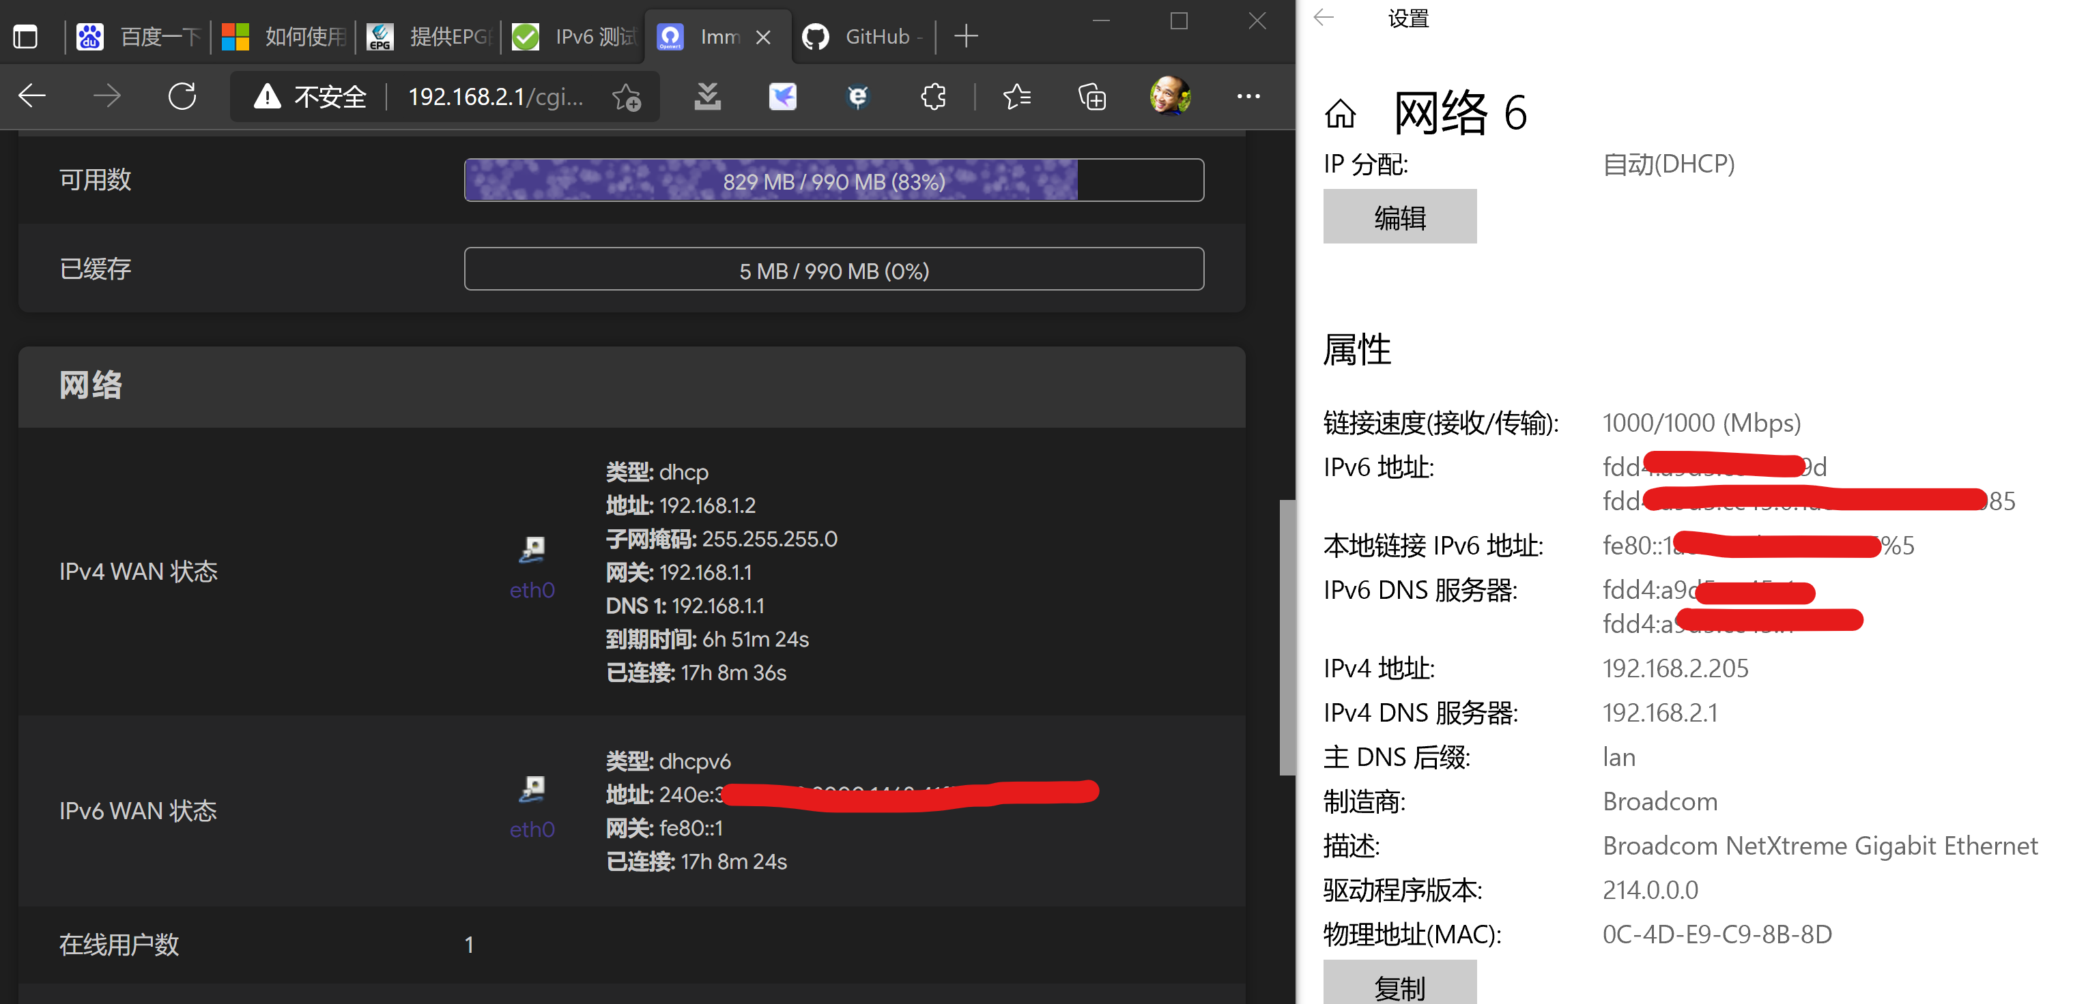Click the browser forward arrow
This screenshot has width=2073, height=1004.
[x=106, y=96]
